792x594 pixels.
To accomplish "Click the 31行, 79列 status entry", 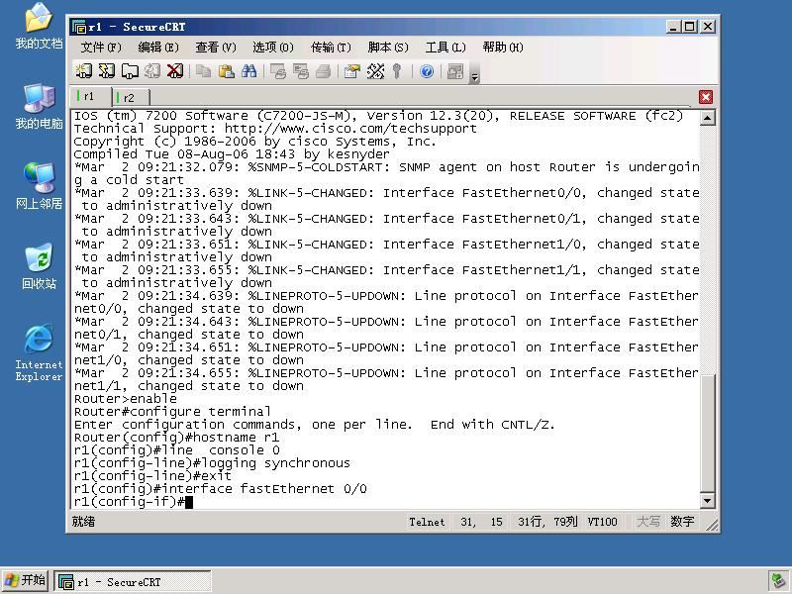I will (x=547, y=522).
